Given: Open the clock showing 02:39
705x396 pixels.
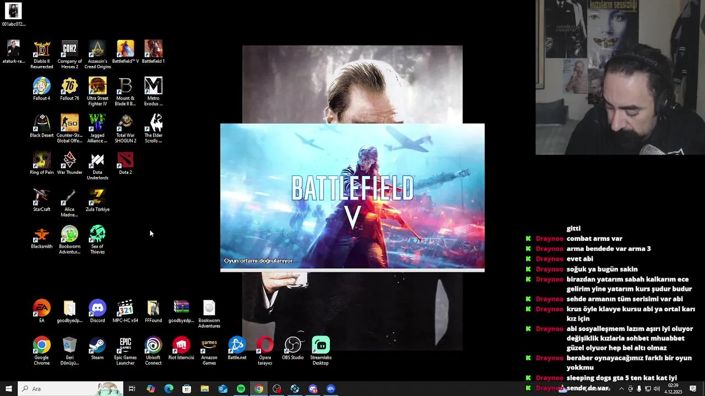Looking at the screenshot, I should 673,389.
